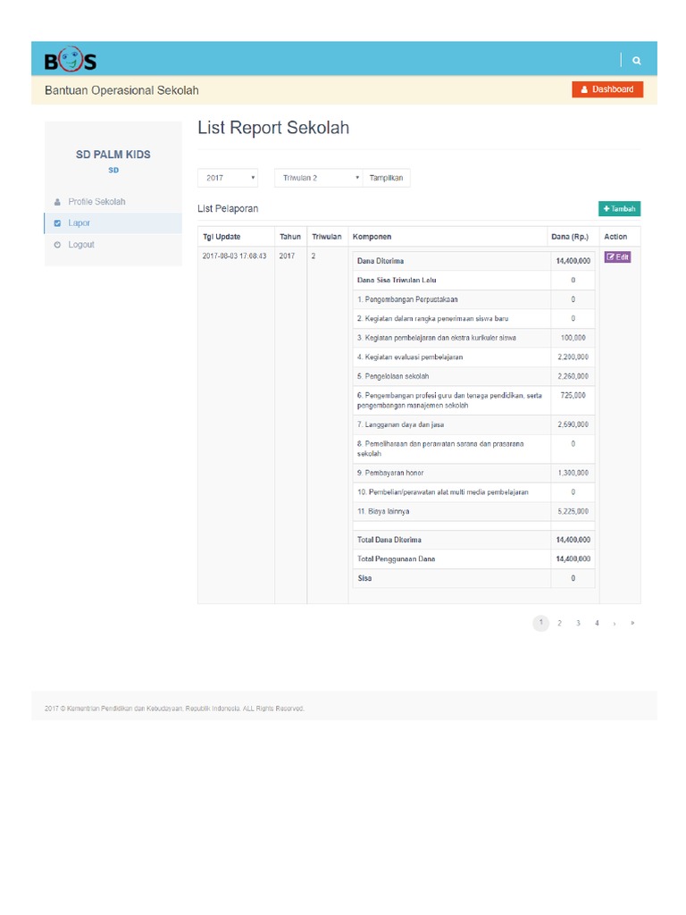
Task: Open Profile Sekolah menu item
Action: [96, 202]
